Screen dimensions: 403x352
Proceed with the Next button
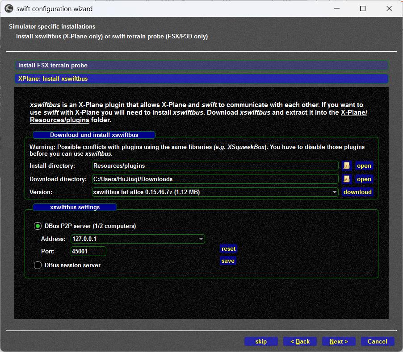point(339,341)
